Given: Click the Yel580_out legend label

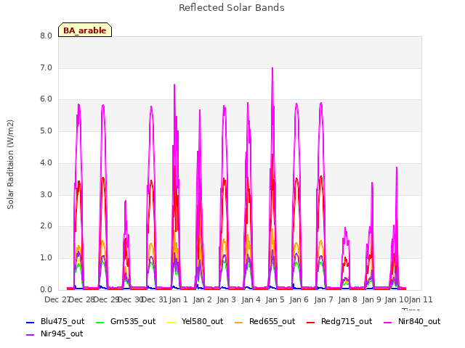Looking at the screenshot, I should tap(202, 321).
